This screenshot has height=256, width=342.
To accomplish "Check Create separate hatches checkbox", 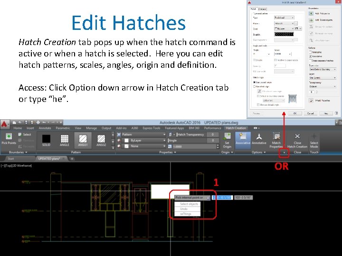I will (x=310, y=61).
